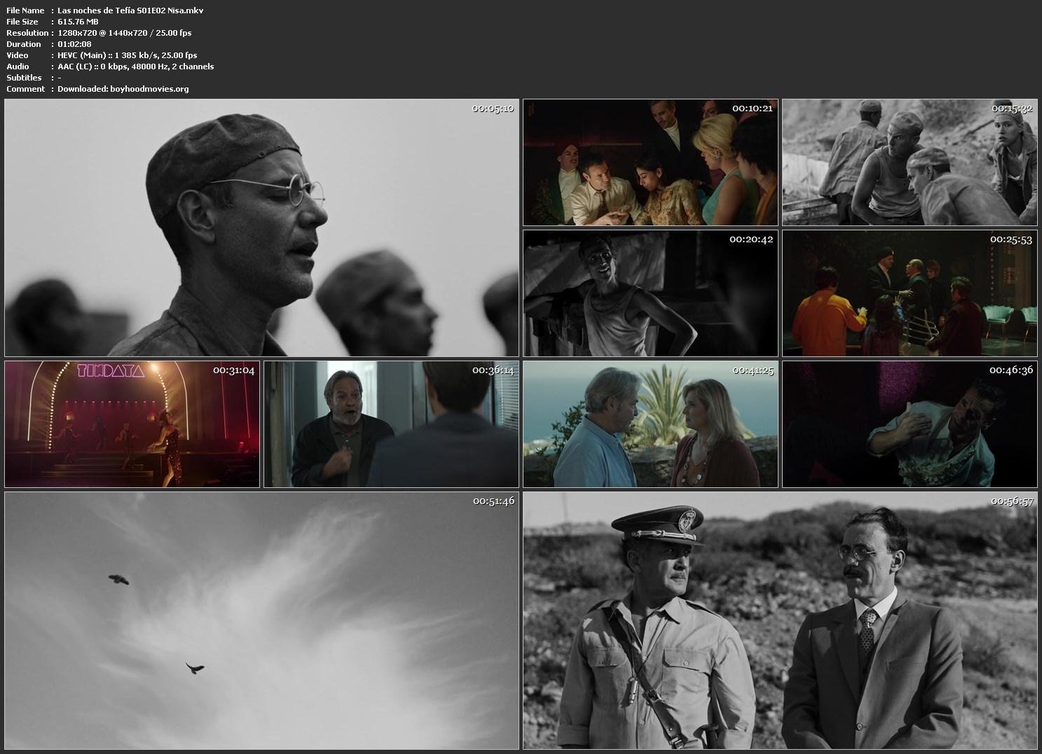Open the thumbnail at 00:41:25
Screen dimensions: 1042x754
(x=650, y=424)
